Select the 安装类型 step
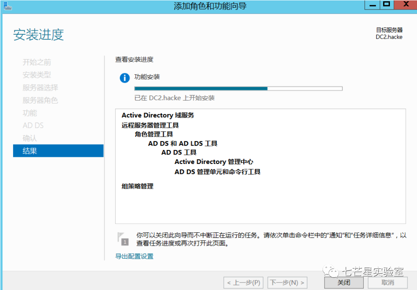417x290 pixels. tap(37, 75)
